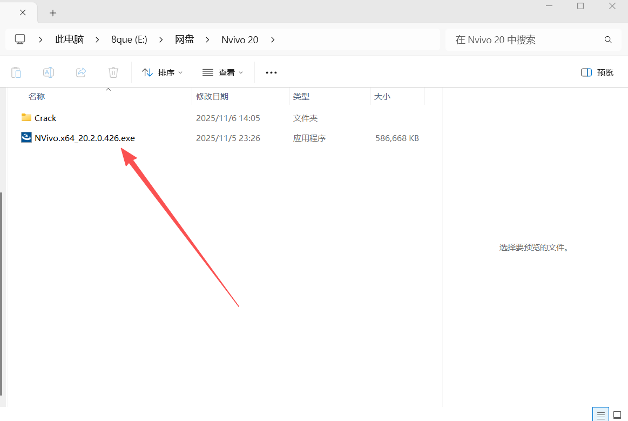This screenshot has height=421, width=628.
Task: Toggle the 预览 preview pane button
Action: 597,72
